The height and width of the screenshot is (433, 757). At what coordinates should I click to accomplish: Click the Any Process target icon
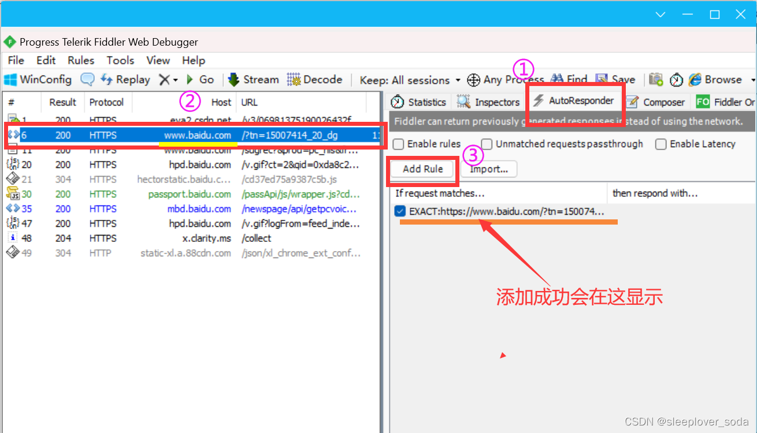pyautogui.click(x=474, y=80)
